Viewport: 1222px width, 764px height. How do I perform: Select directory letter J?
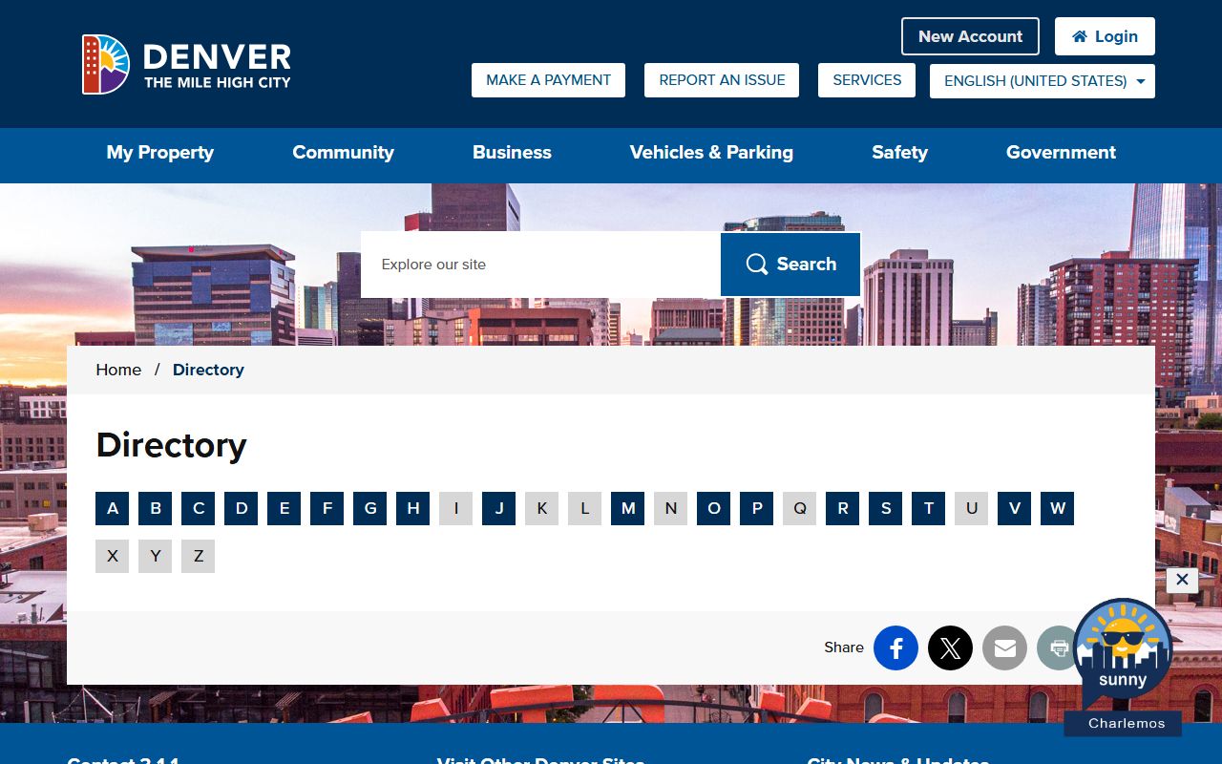498,508
